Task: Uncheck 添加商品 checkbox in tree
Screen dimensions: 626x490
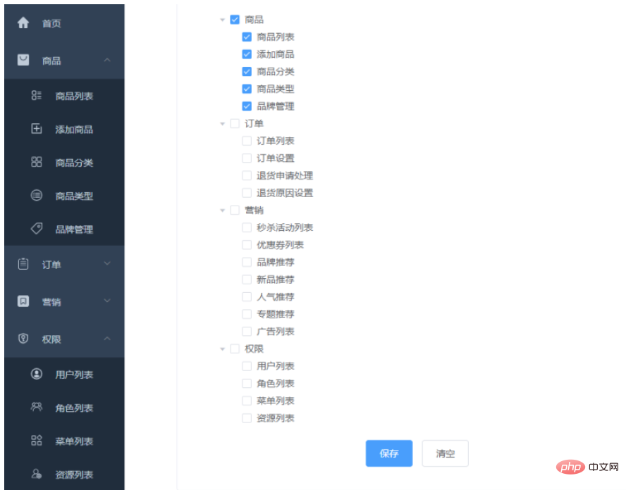Action: (247, 54)
